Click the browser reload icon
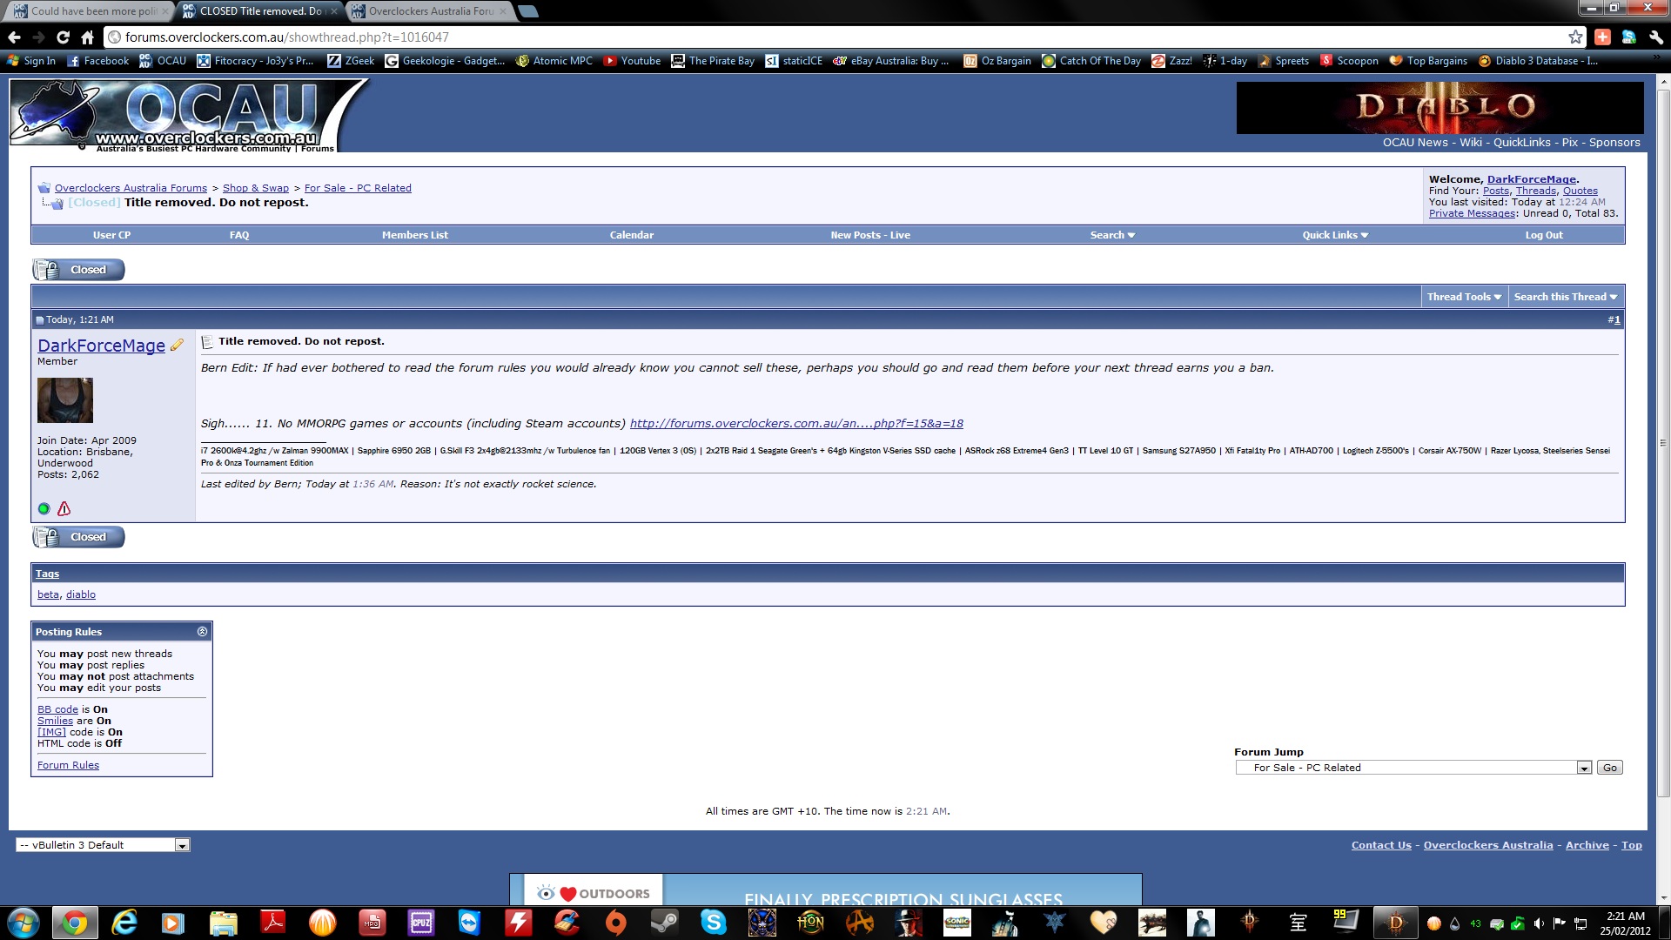Screen dimensions: 1671x940 [63, 37]
